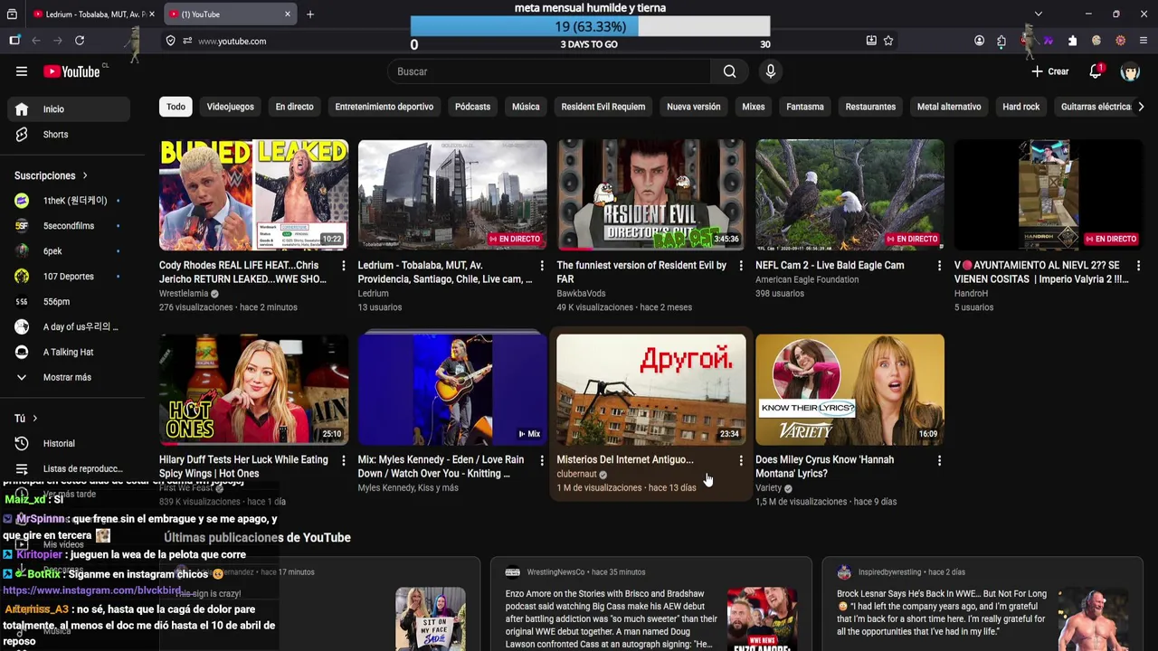Open the Enzo Amore WrestlingNewsCo post
The image size is (1158, 651).
tap(650, 606)
